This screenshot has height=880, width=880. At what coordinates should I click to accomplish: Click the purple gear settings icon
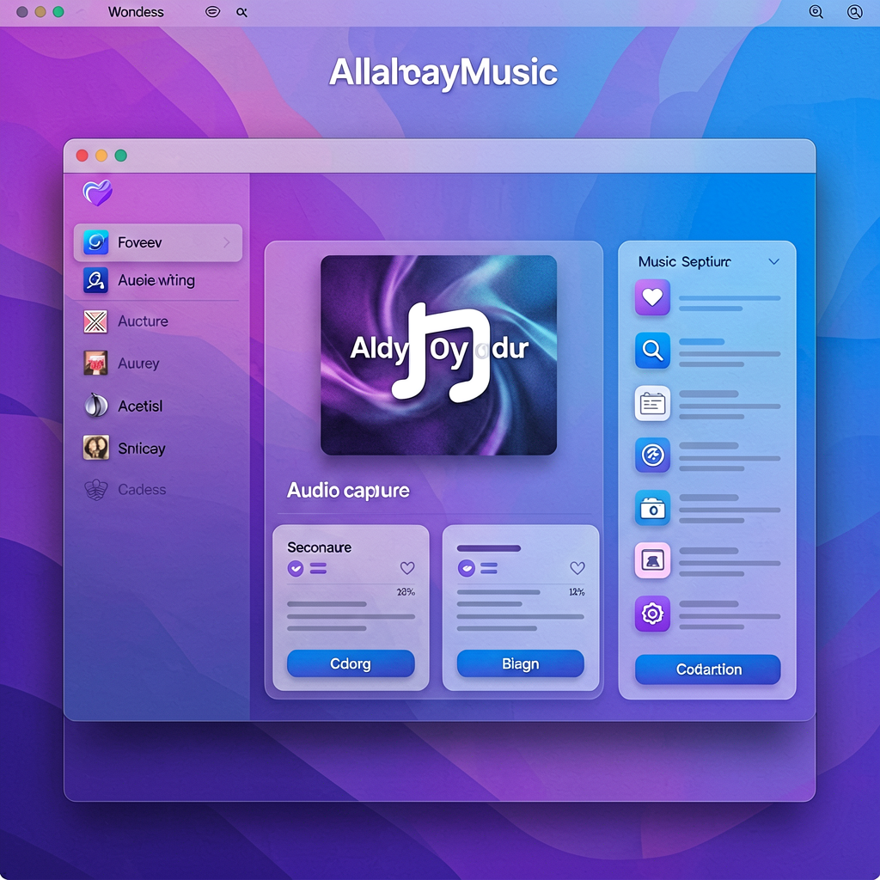click(x=652, y=614)
